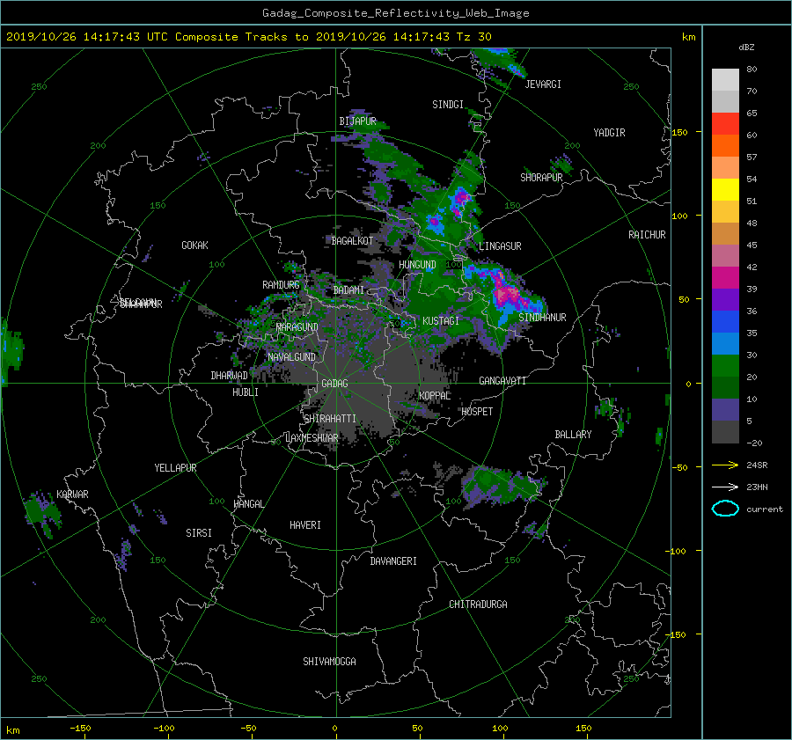792x740 pixels.
Task: Click the YADGIR label
Action: pos(609,133)
